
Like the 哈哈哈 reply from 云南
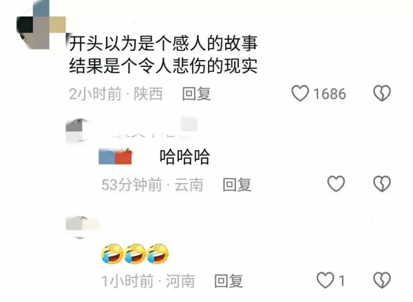click(x=336, y=184)
